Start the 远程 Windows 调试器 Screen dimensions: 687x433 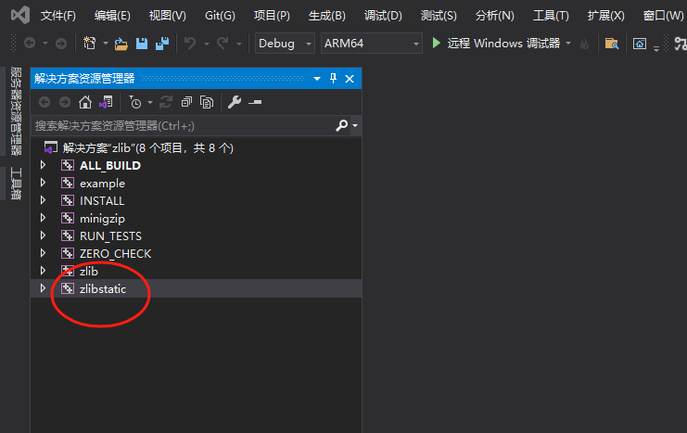(x=496, y=44)
